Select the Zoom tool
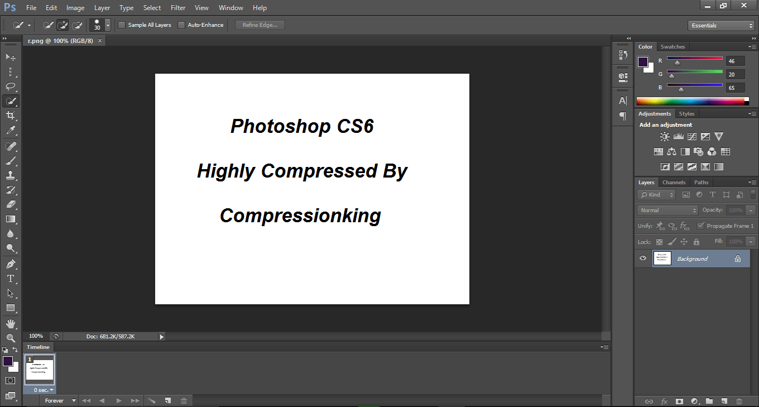 (x=10, y=338)
